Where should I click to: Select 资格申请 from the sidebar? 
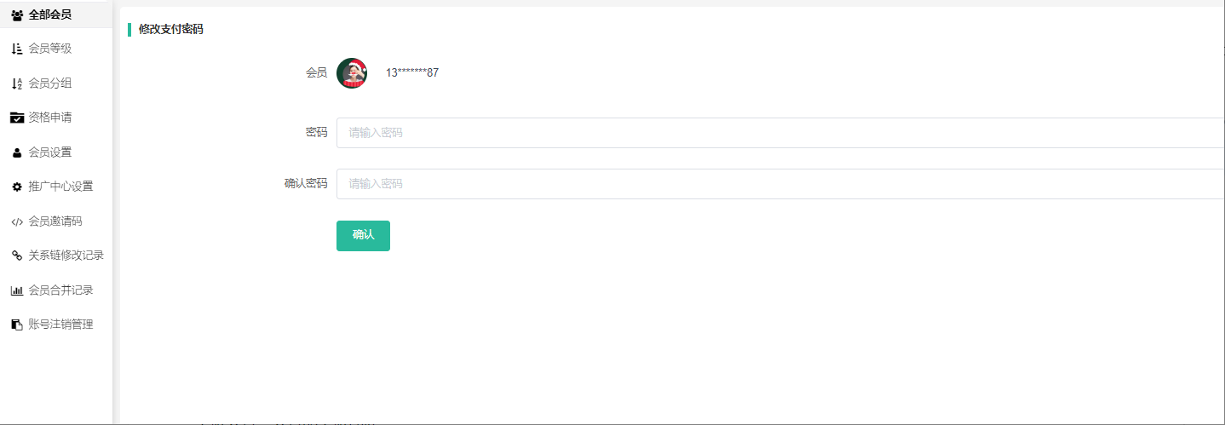[50, 118]
